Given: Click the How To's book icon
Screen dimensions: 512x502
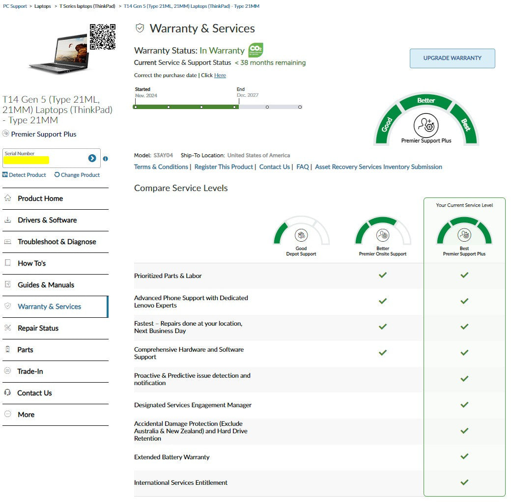Looking at the screenshot, I should [8, 263].
